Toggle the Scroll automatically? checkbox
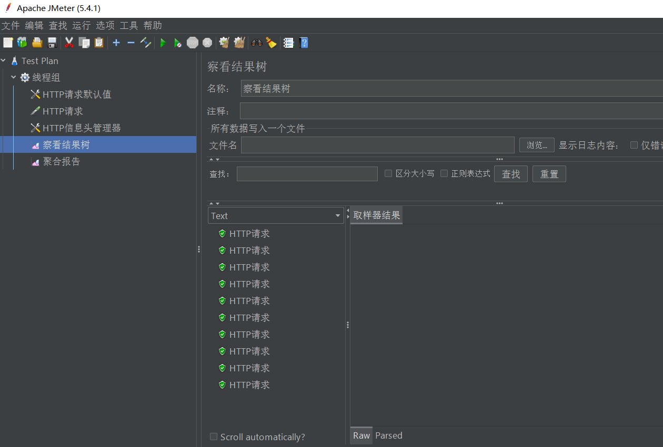 coord(214,436)
